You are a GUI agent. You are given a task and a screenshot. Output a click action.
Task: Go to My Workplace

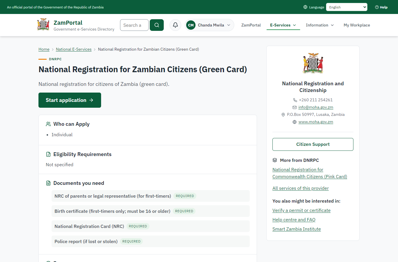click(x=357, y=25)
